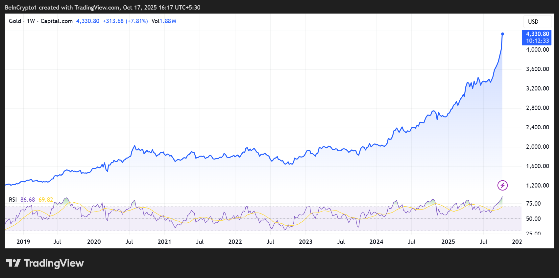Click the 3,200.00 price axis label
559x278 pixels.
pos(537,88)
